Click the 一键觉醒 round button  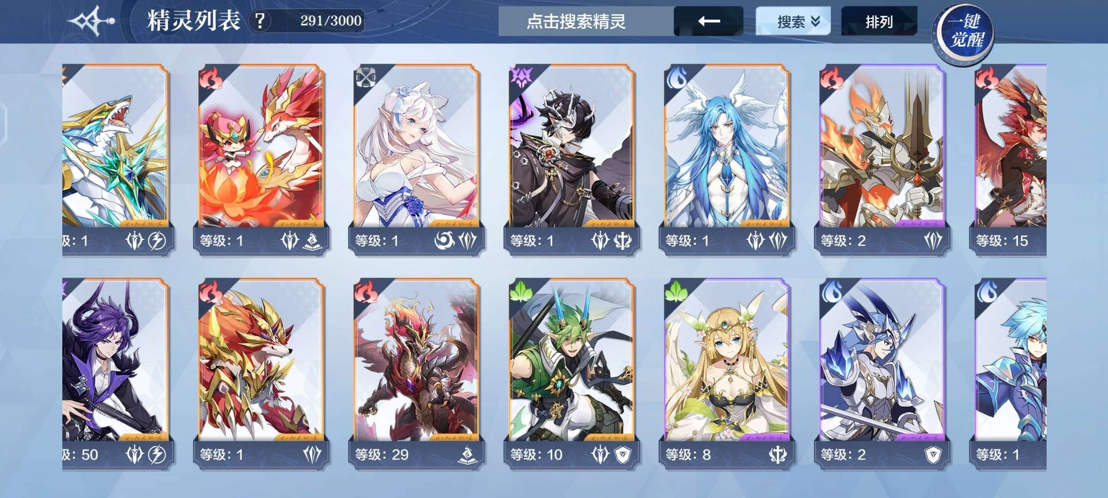(x=963, y=31)
